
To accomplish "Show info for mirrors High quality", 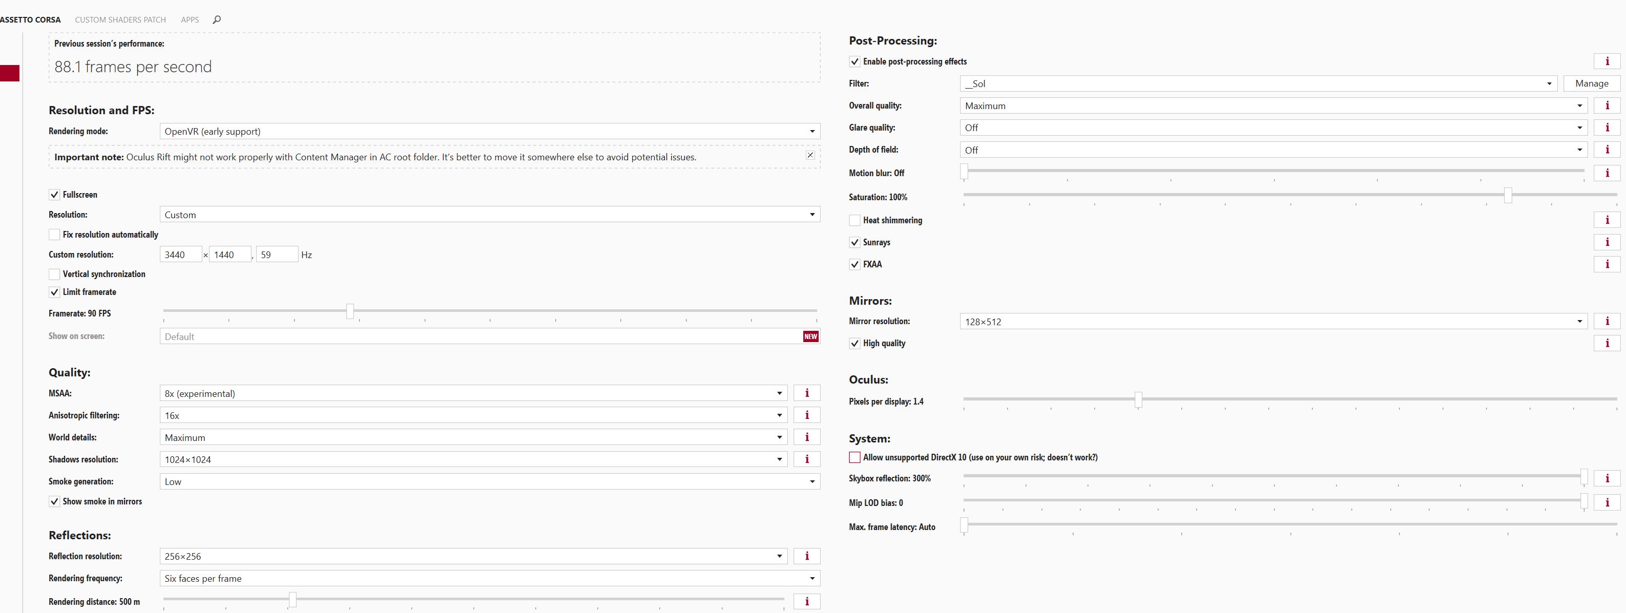I will tap(1607, 344).
